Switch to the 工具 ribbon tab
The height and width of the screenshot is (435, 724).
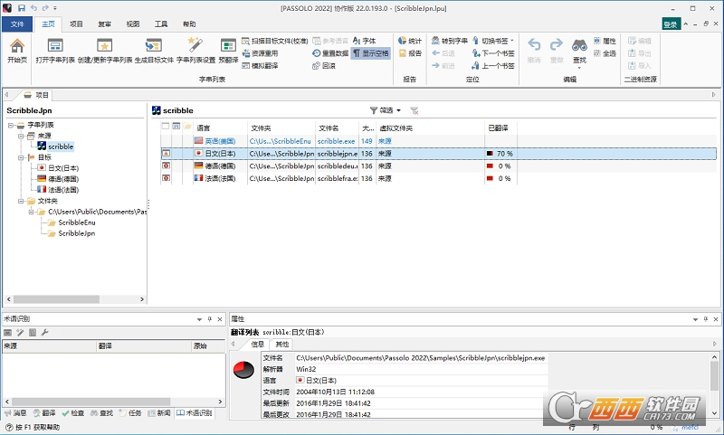coord(161,24)
